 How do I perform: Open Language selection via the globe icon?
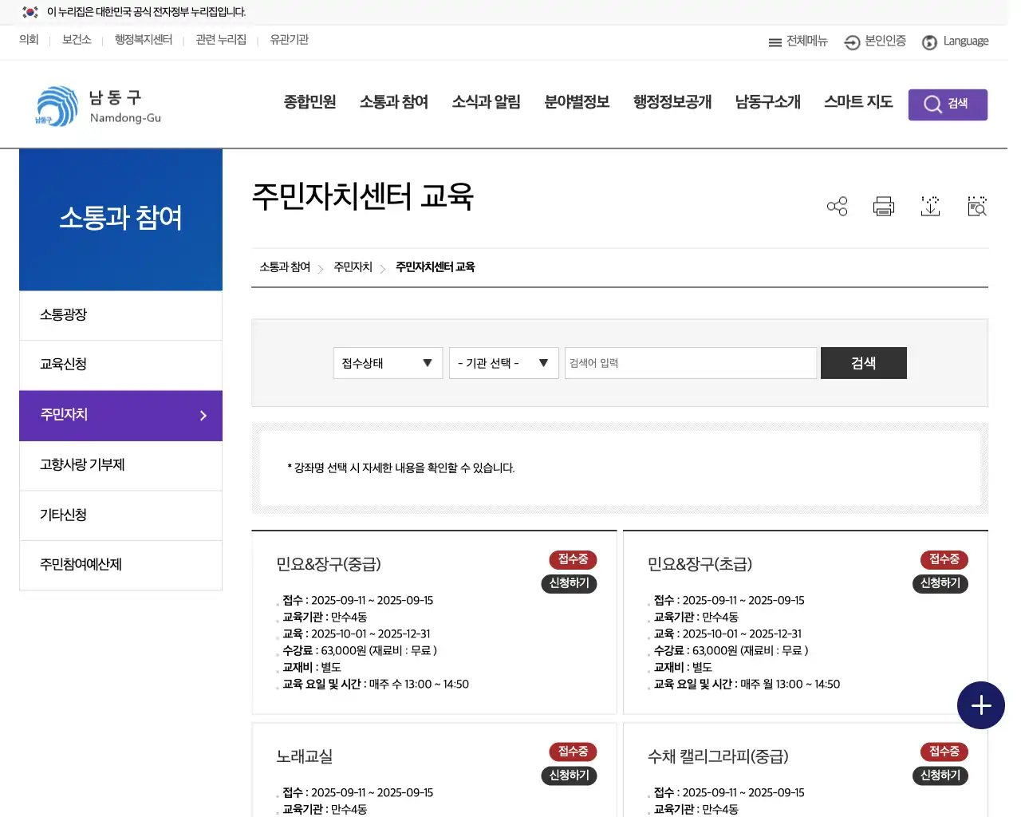pos(929,41)
